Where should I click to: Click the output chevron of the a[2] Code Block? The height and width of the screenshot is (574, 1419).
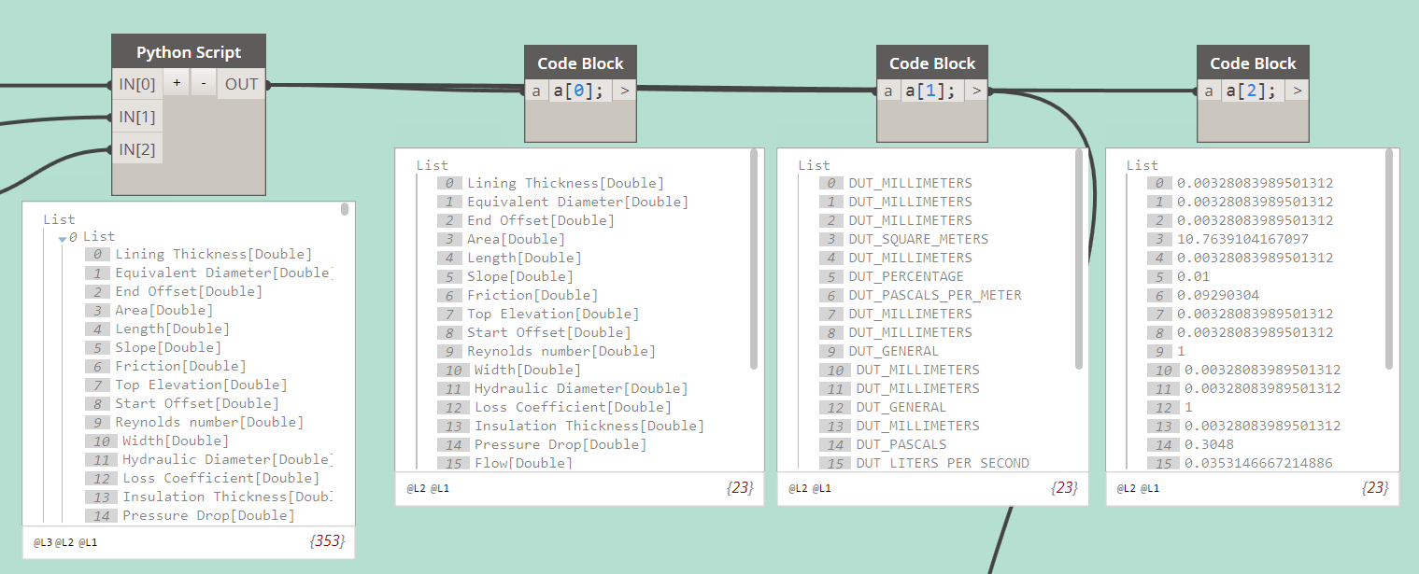[1296, 90]
